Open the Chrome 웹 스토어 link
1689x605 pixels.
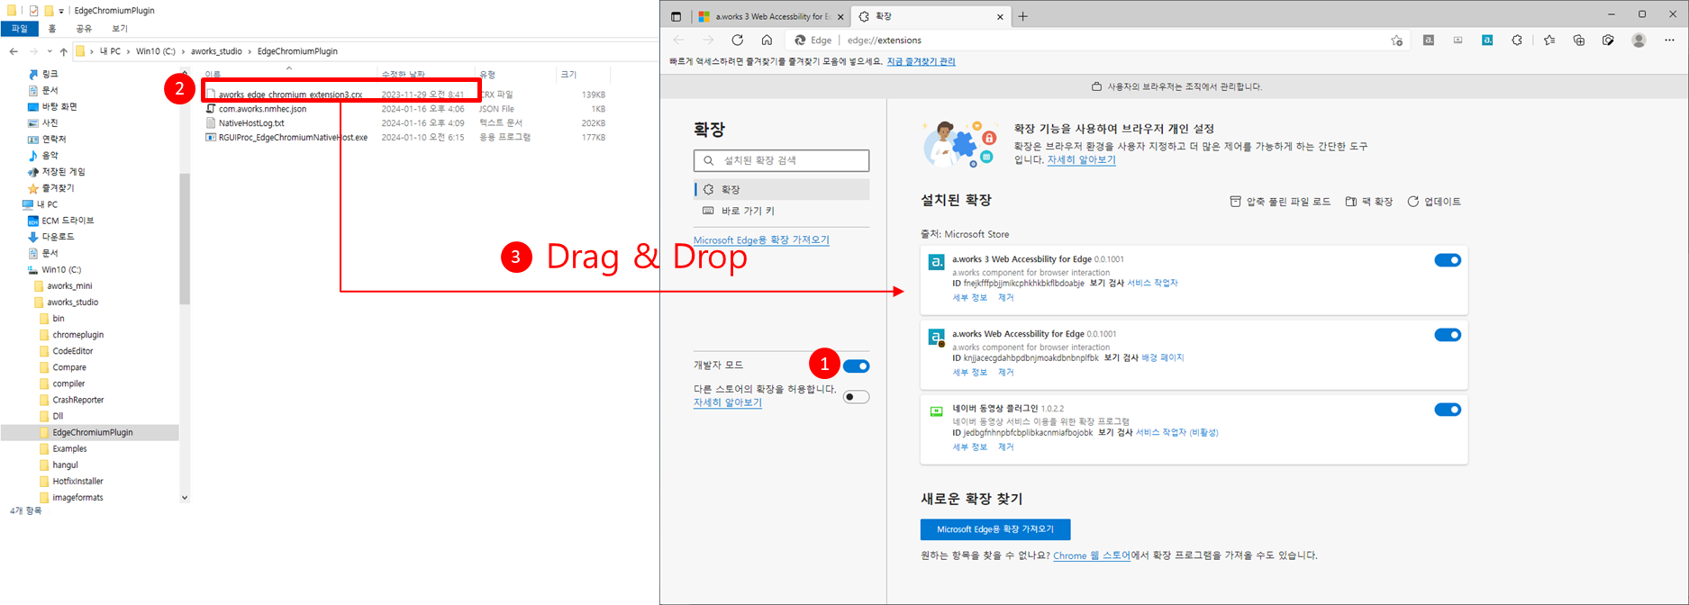[1092, 555]
